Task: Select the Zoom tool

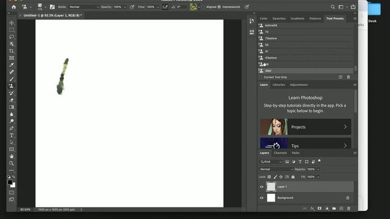Action: tap(12, 164)
